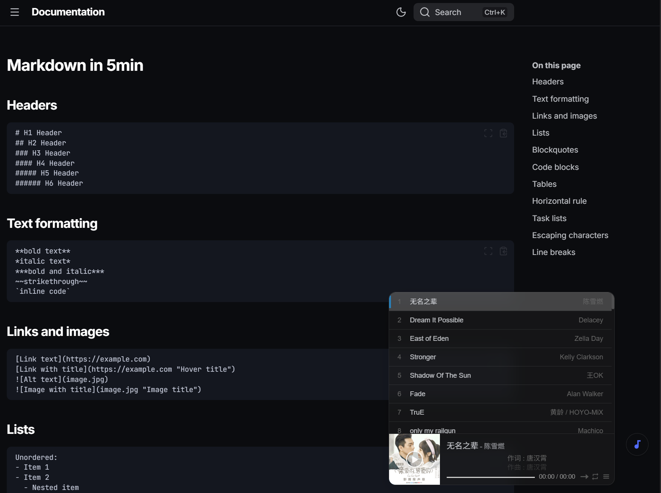This screenshot has height=493, width=661.
Task: Copy the Headers code block
Action: [x=503, y=133]
